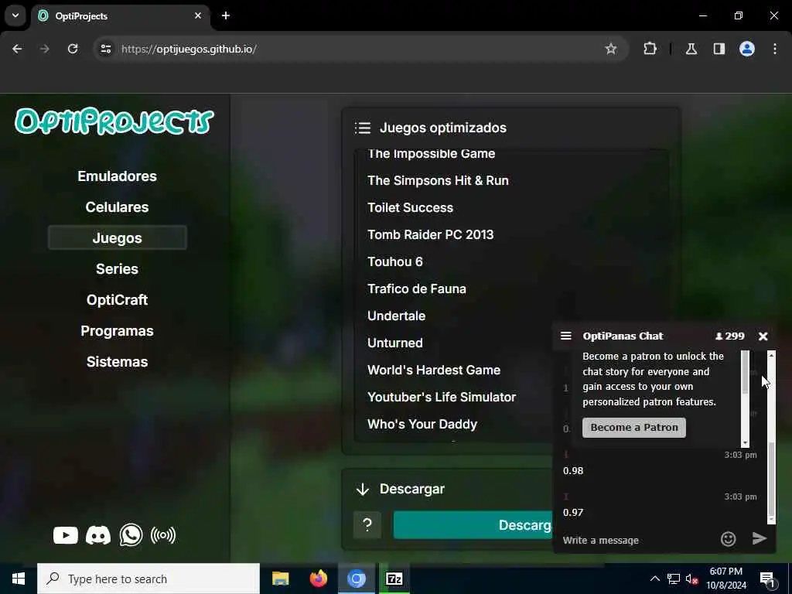792x594 pixels.
Task: Open the emoji picker in chat
Action: (x=728, y=539)
